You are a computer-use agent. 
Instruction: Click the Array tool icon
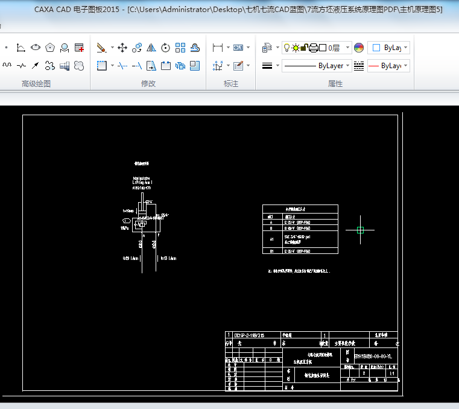[x=180, y=48]
